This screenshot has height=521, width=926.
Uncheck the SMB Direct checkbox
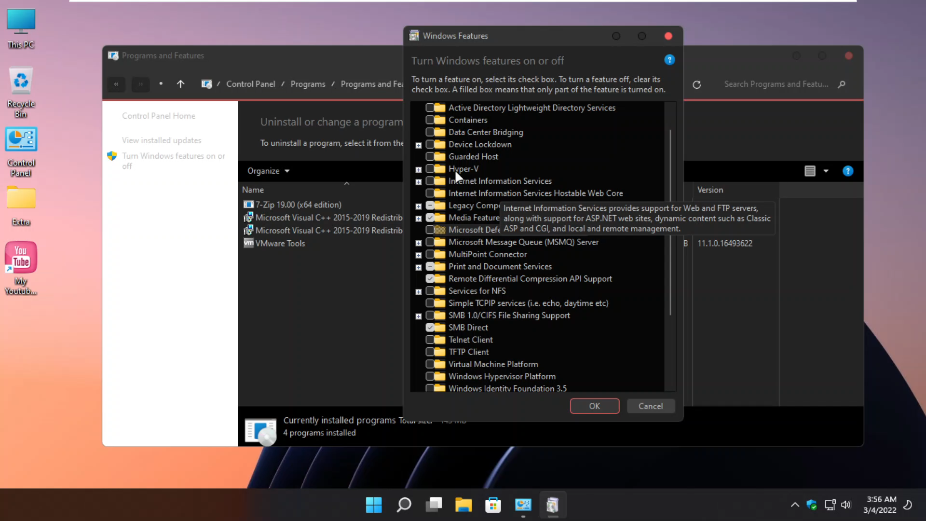click(430, 328)
